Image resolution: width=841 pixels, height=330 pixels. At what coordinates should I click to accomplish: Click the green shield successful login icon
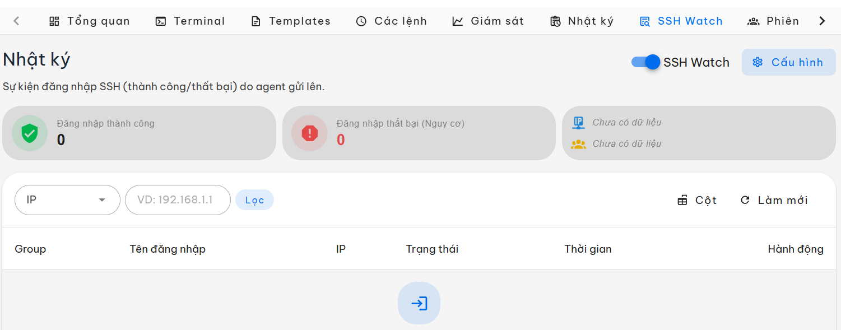click(x=30, y=133)
